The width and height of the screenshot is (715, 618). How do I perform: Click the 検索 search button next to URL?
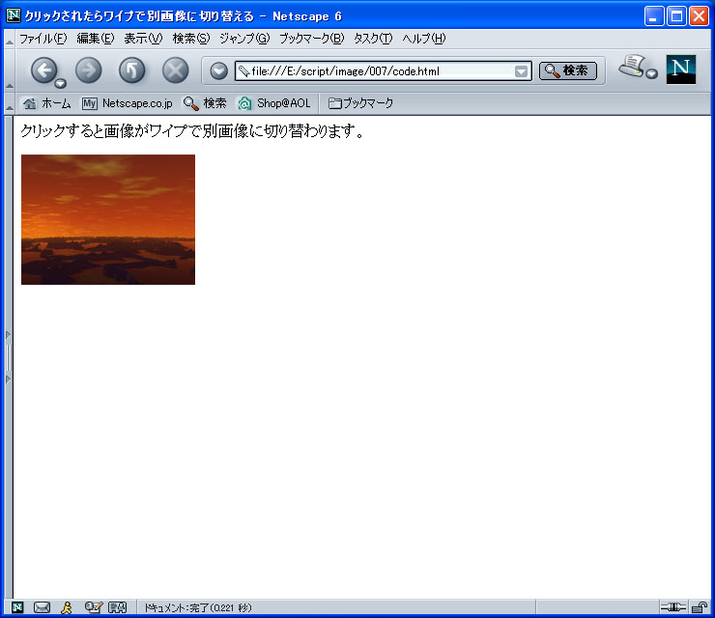(x=568, y=70)
